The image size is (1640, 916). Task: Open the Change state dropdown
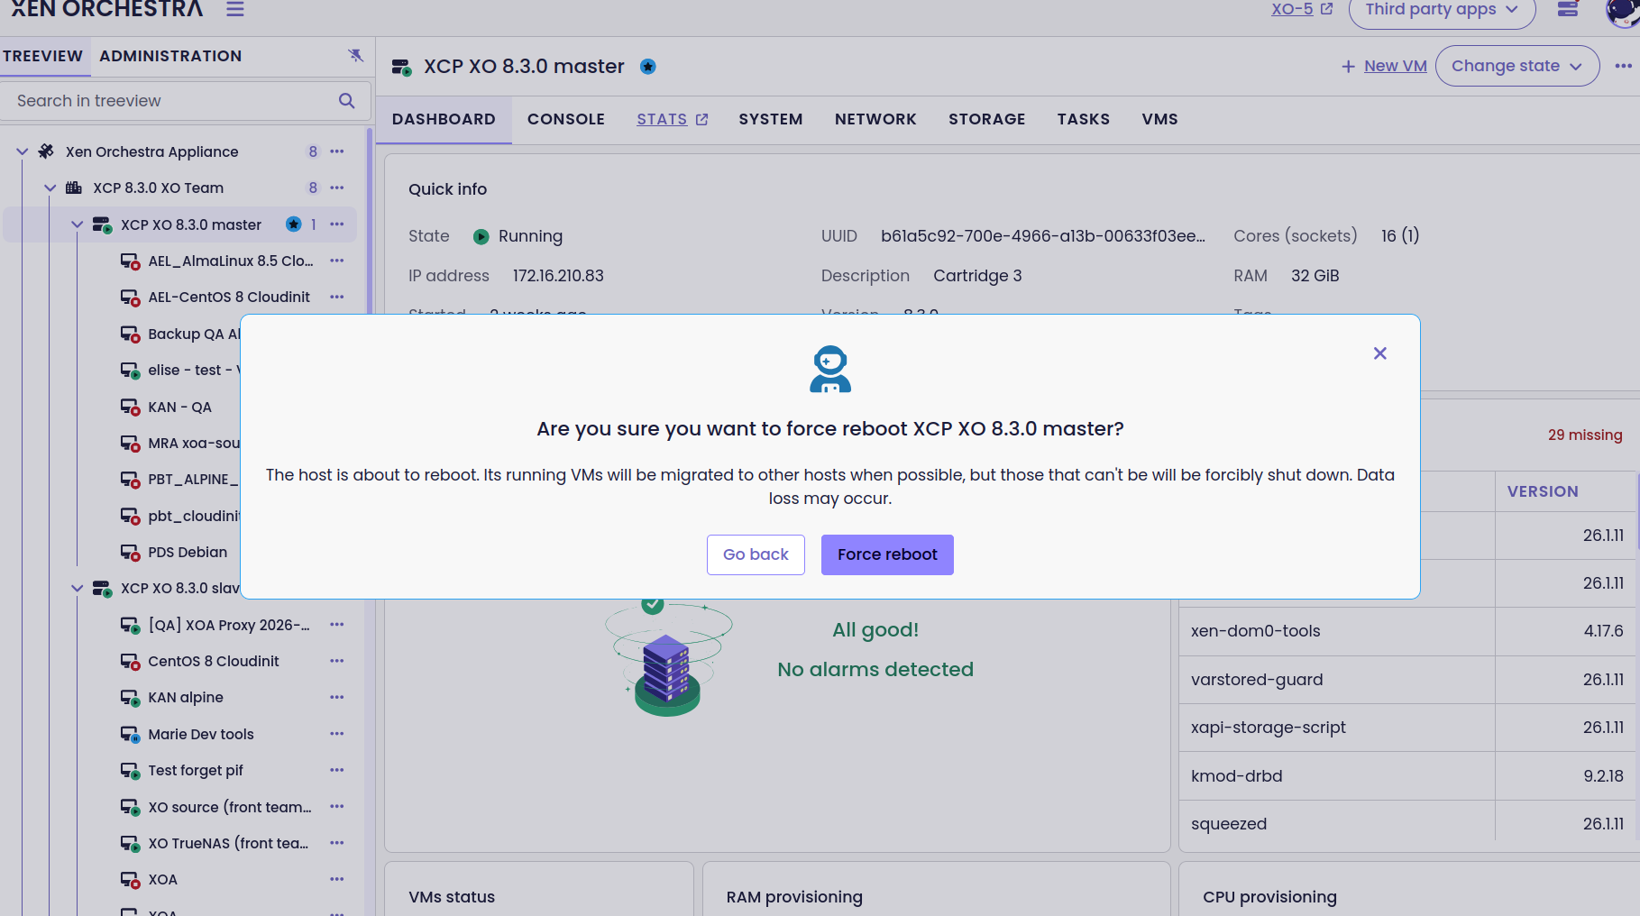(1517, 66)
